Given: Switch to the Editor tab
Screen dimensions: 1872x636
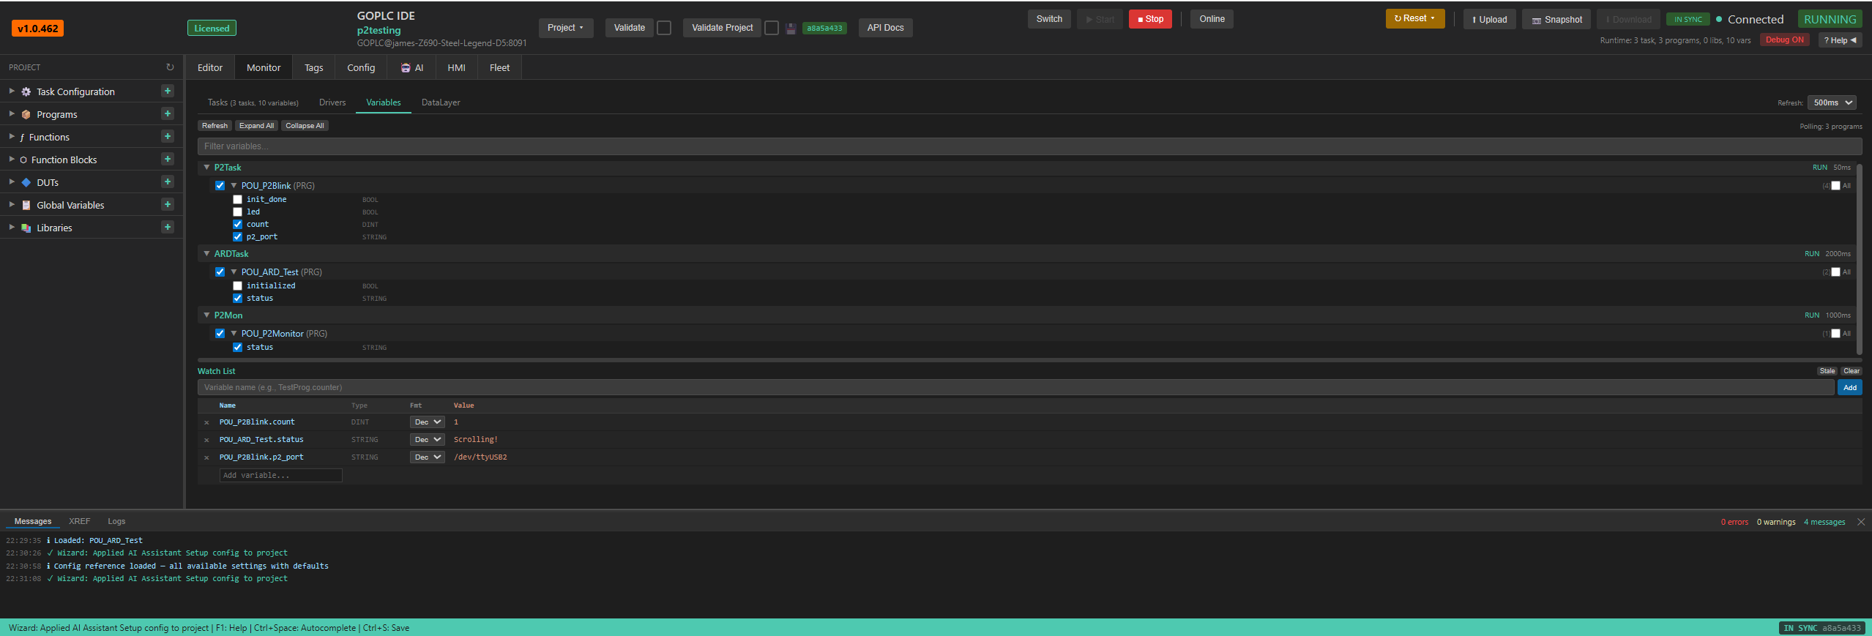Looking at the screenshot, I should pyautogui.click(x=210, y=67).
